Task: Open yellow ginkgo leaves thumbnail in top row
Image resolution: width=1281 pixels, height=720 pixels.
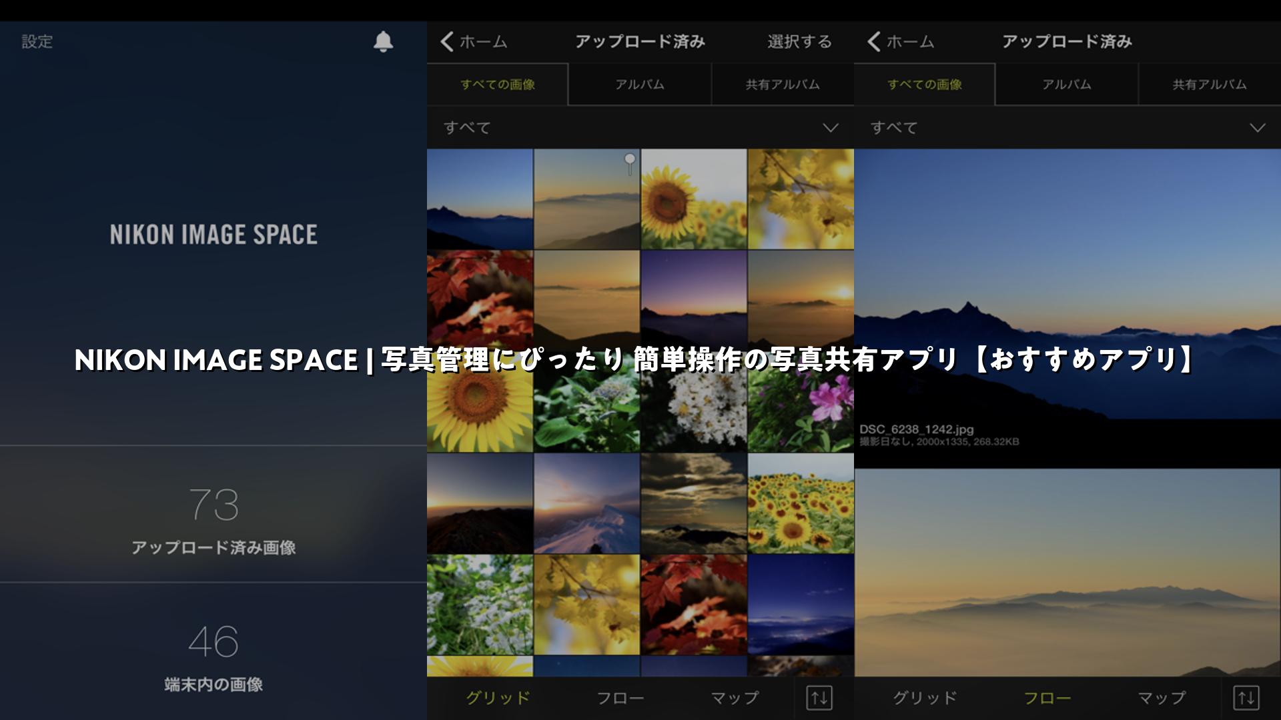Action: point(801,199)
